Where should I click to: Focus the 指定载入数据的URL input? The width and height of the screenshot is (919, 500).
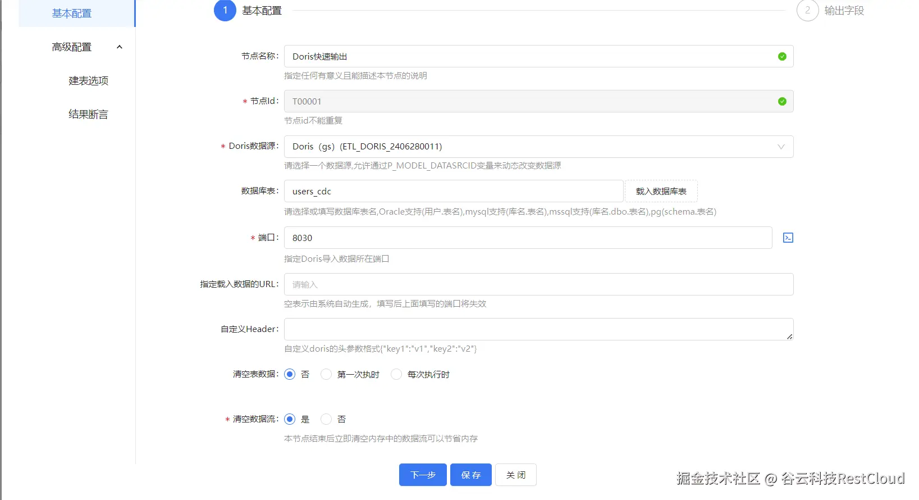pyautogui.click(x=539, y=284)
